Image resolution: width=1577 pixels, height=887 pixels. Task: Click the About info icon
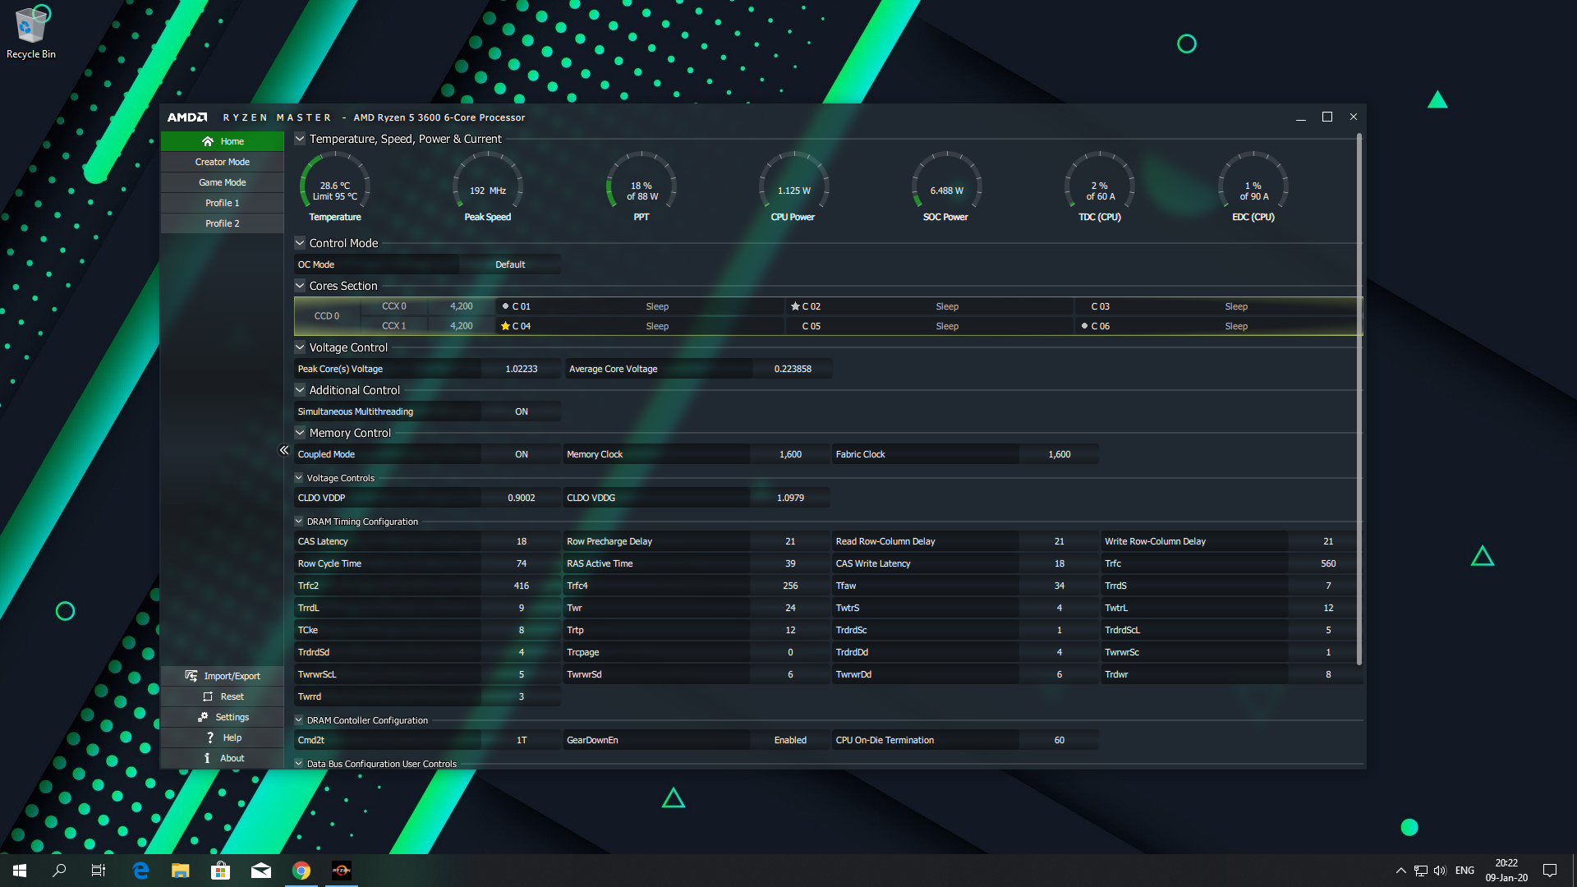coord(207,758)
